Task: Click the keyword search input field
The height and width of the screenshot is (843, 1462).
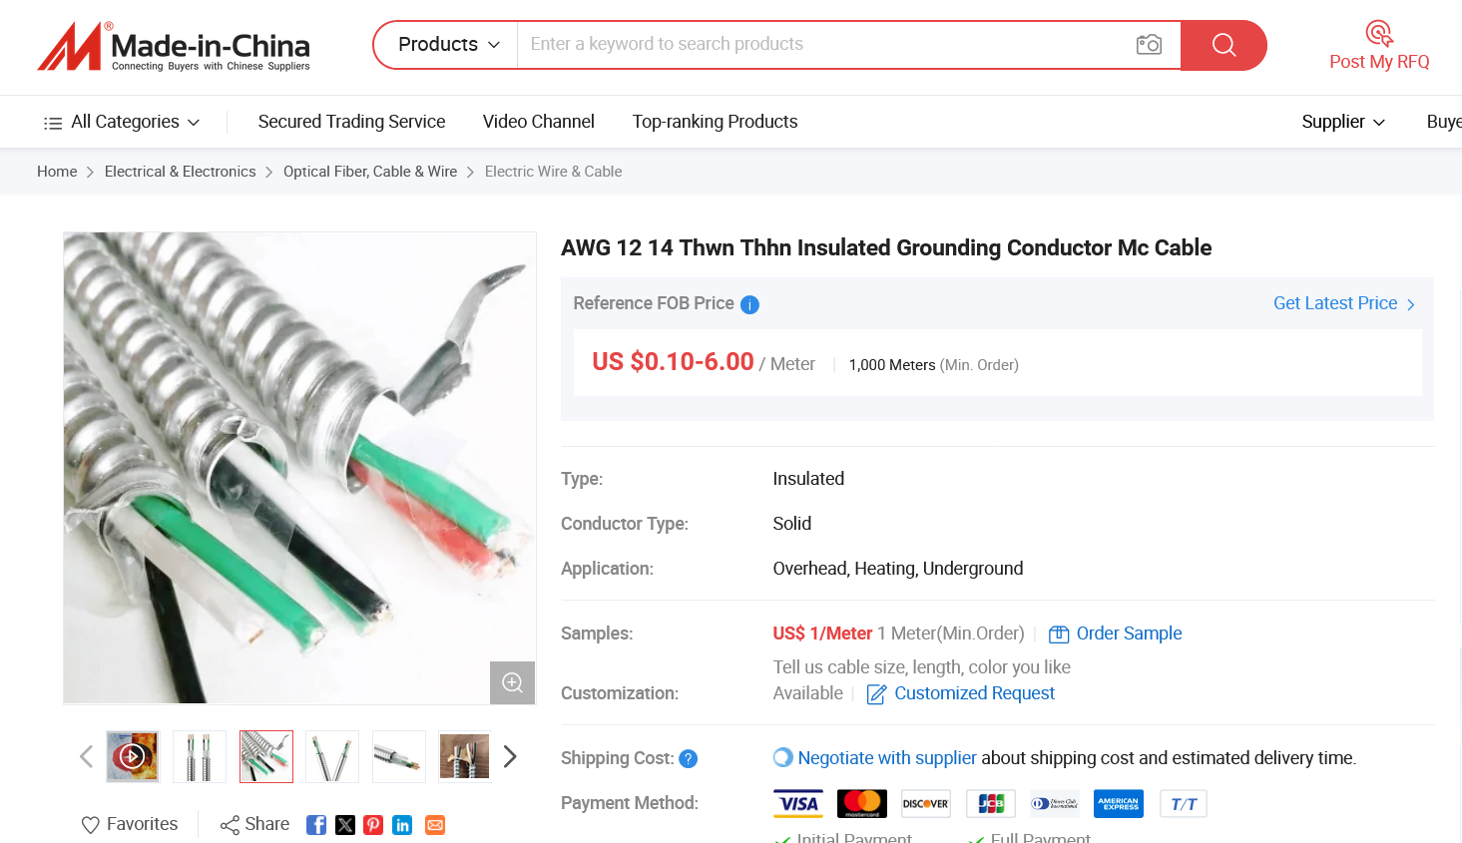Action: (x=818, y=45)
